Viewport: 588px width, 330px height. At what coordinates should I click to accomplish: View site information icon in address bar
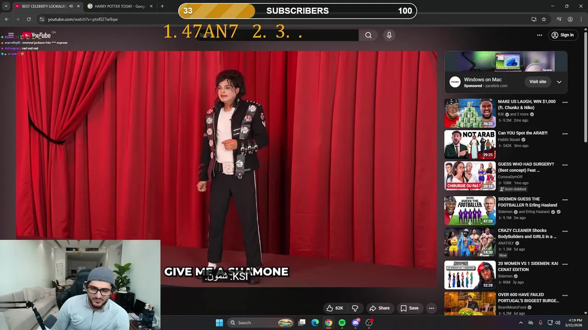(42, 19)
